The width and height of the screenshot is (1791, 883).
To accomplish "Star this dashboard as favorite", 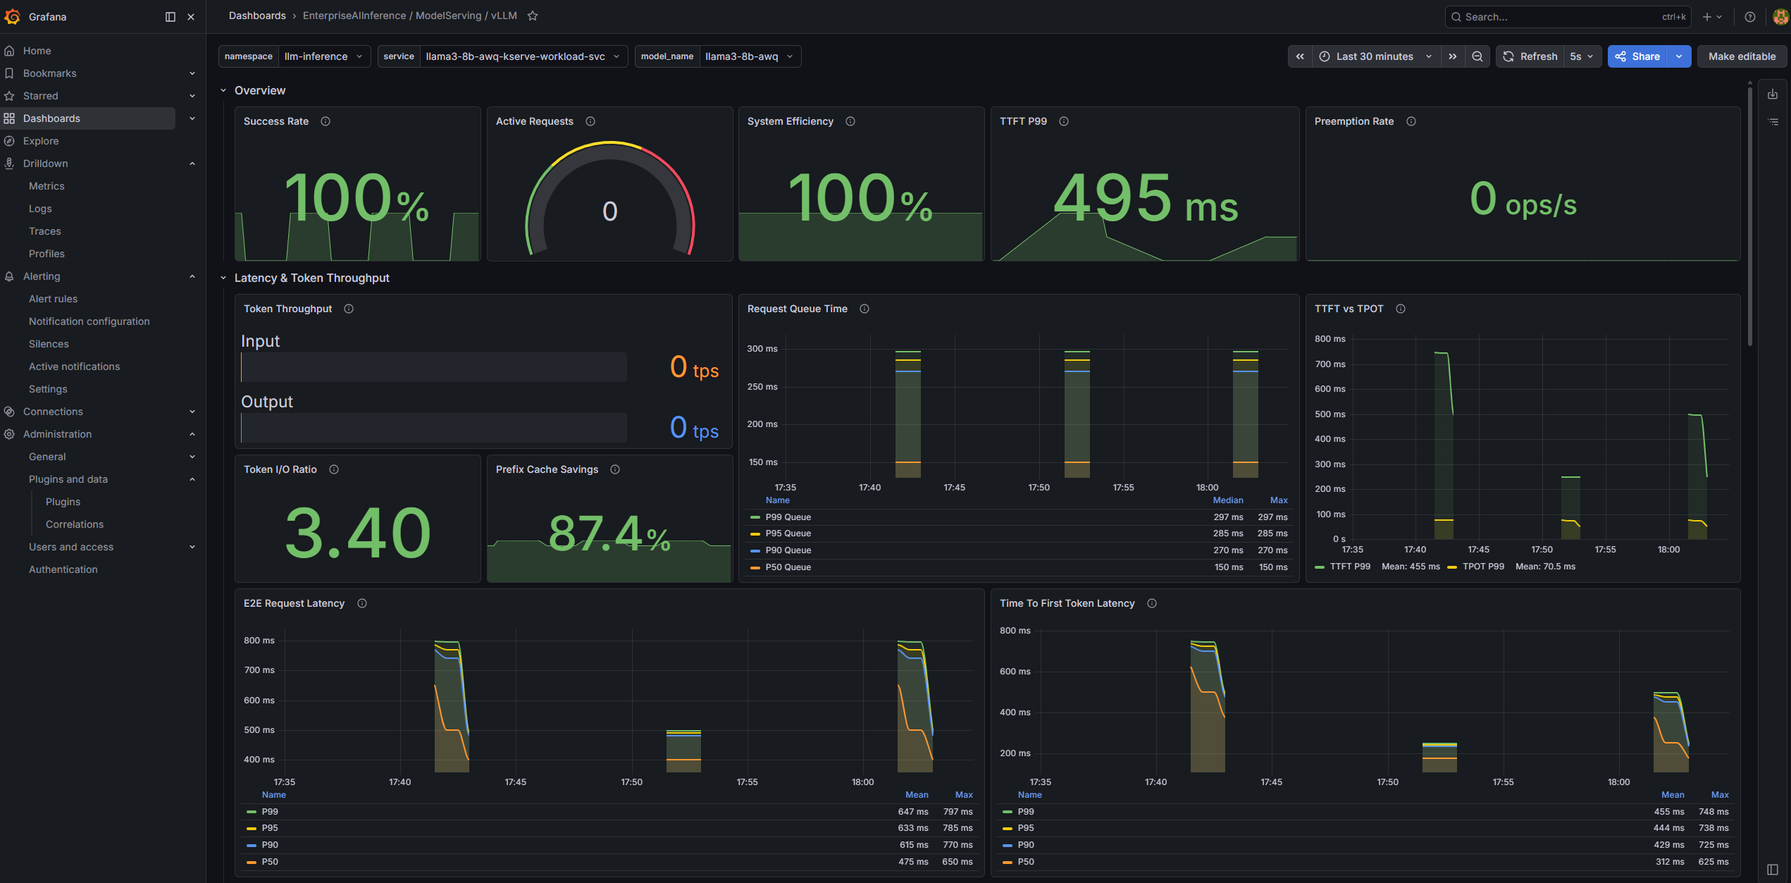I will [533, 16].
